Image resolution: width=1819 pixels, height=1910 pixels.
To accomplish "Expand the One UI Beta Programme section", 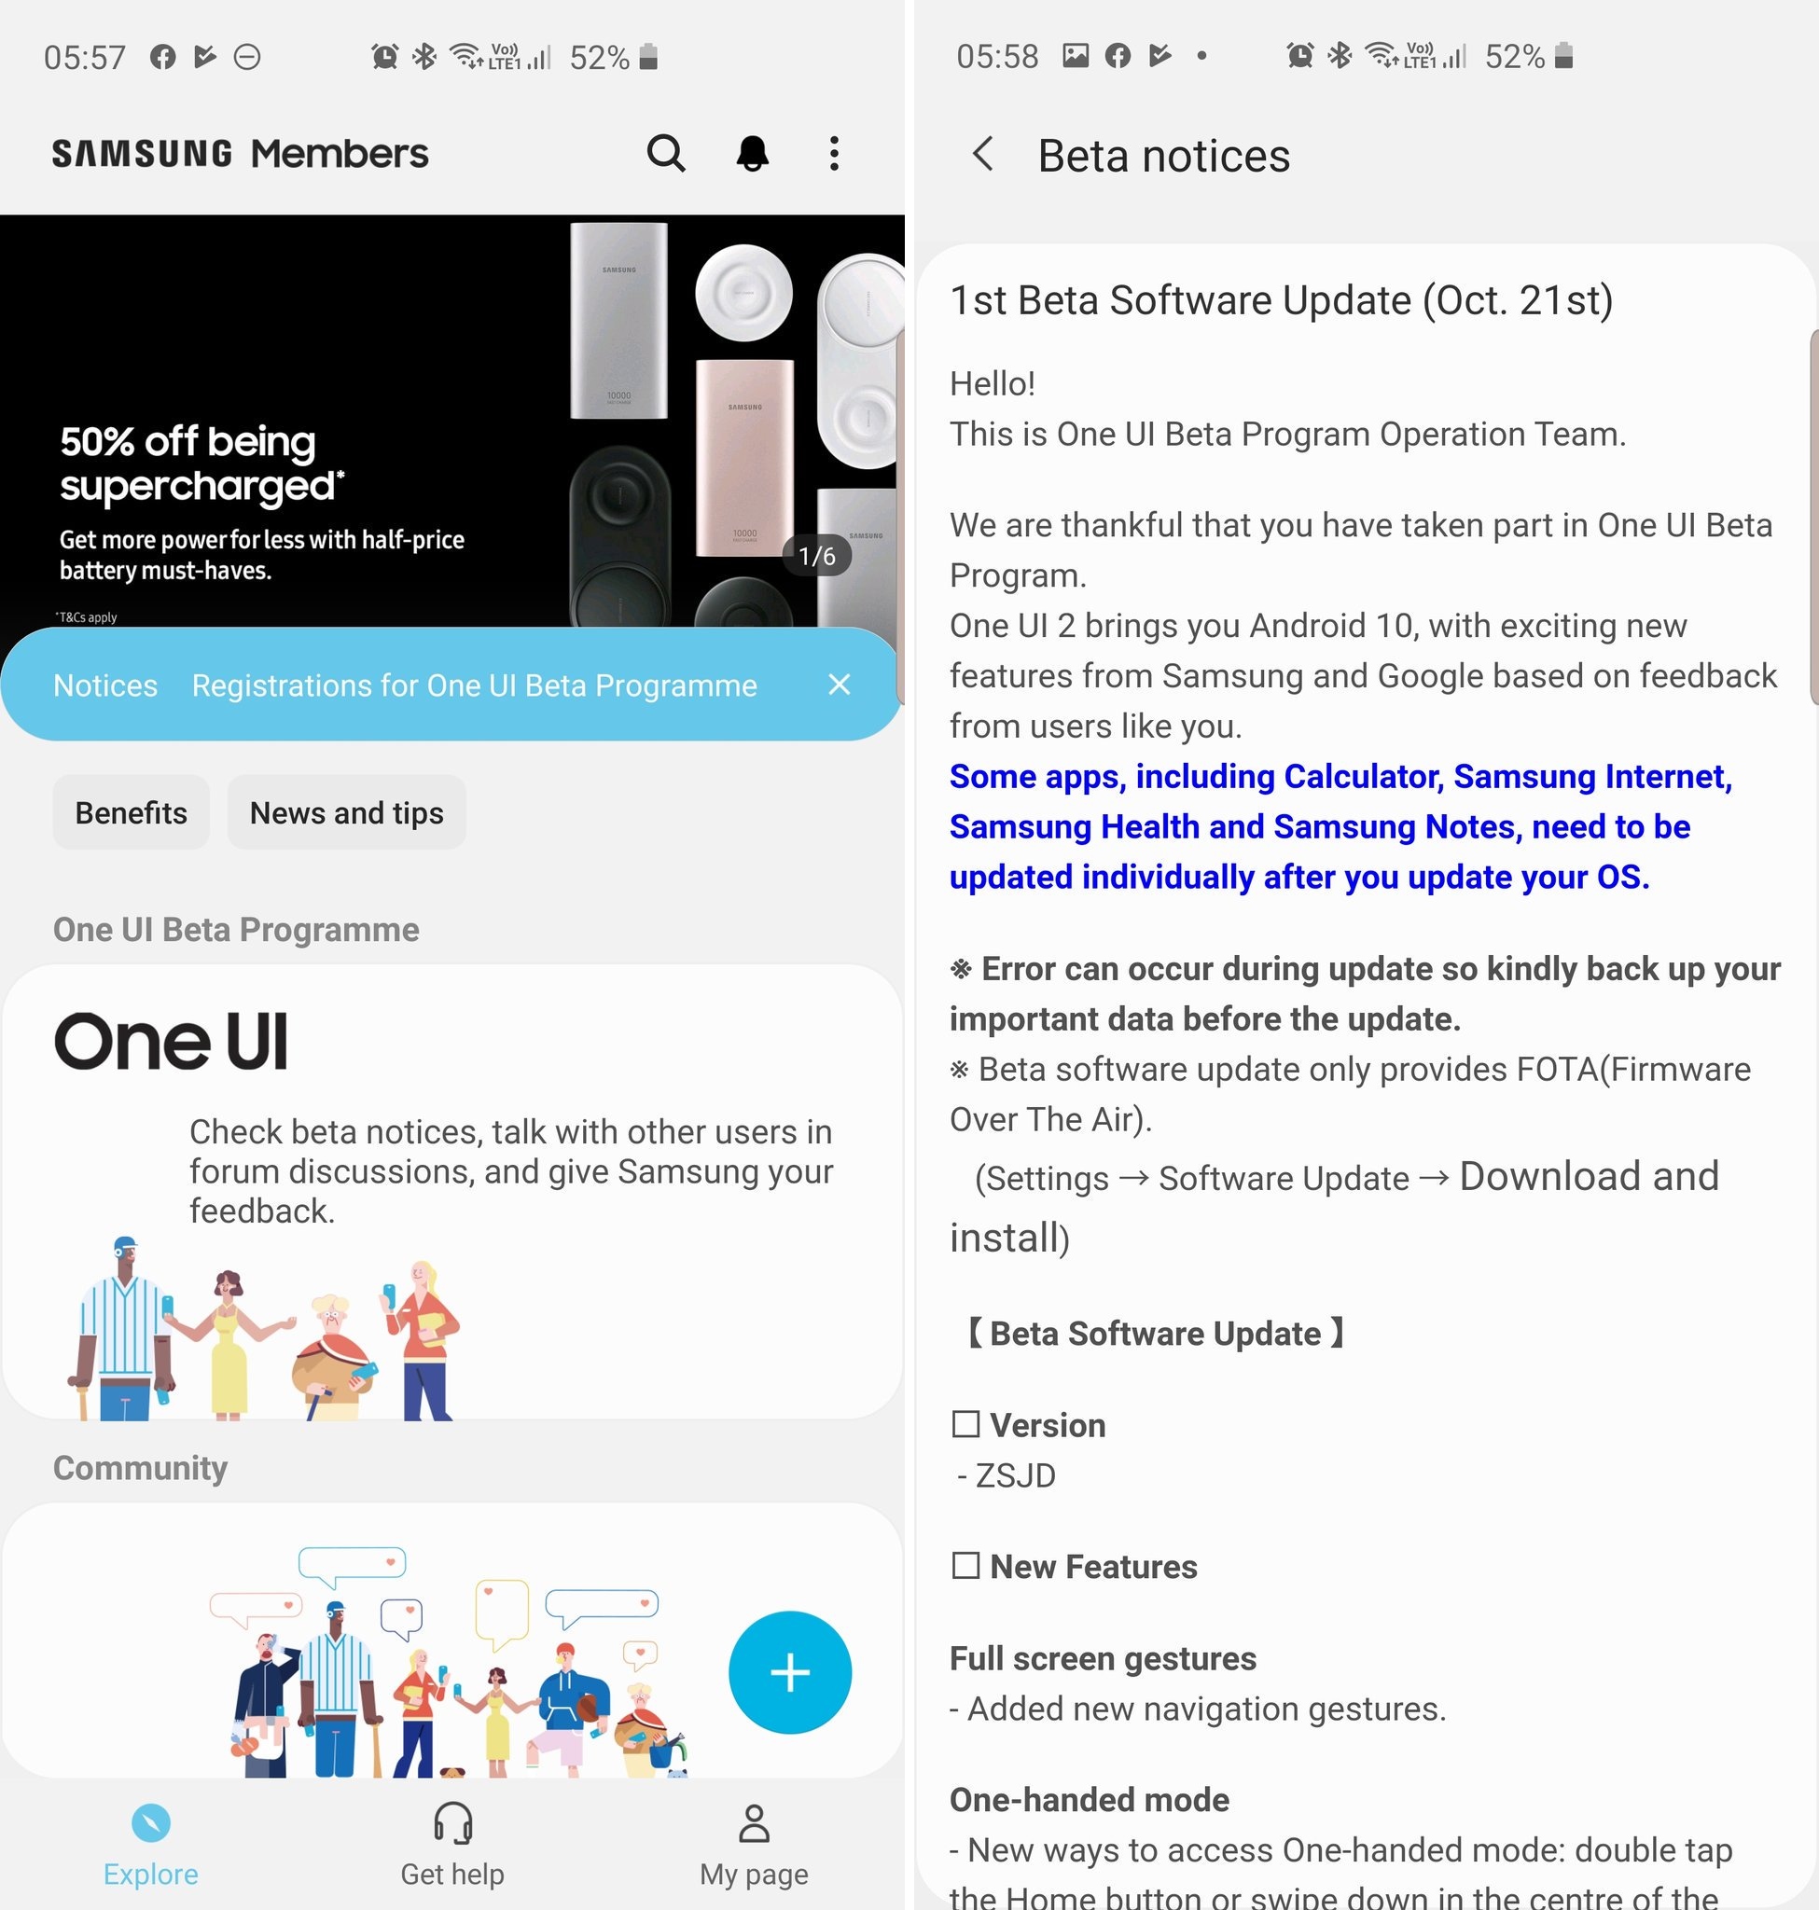I will coord(452,1192).
